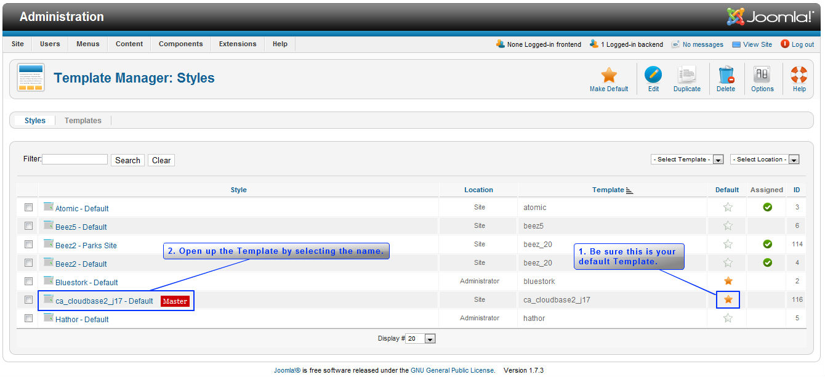This screenshot has width=825, height=377.
Task: Click the Help lifebuoy toolbar icon
Action: coord(799,75)
